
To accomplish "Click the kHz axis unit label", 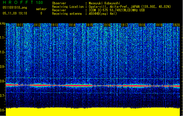I will (x=3, y=23).
